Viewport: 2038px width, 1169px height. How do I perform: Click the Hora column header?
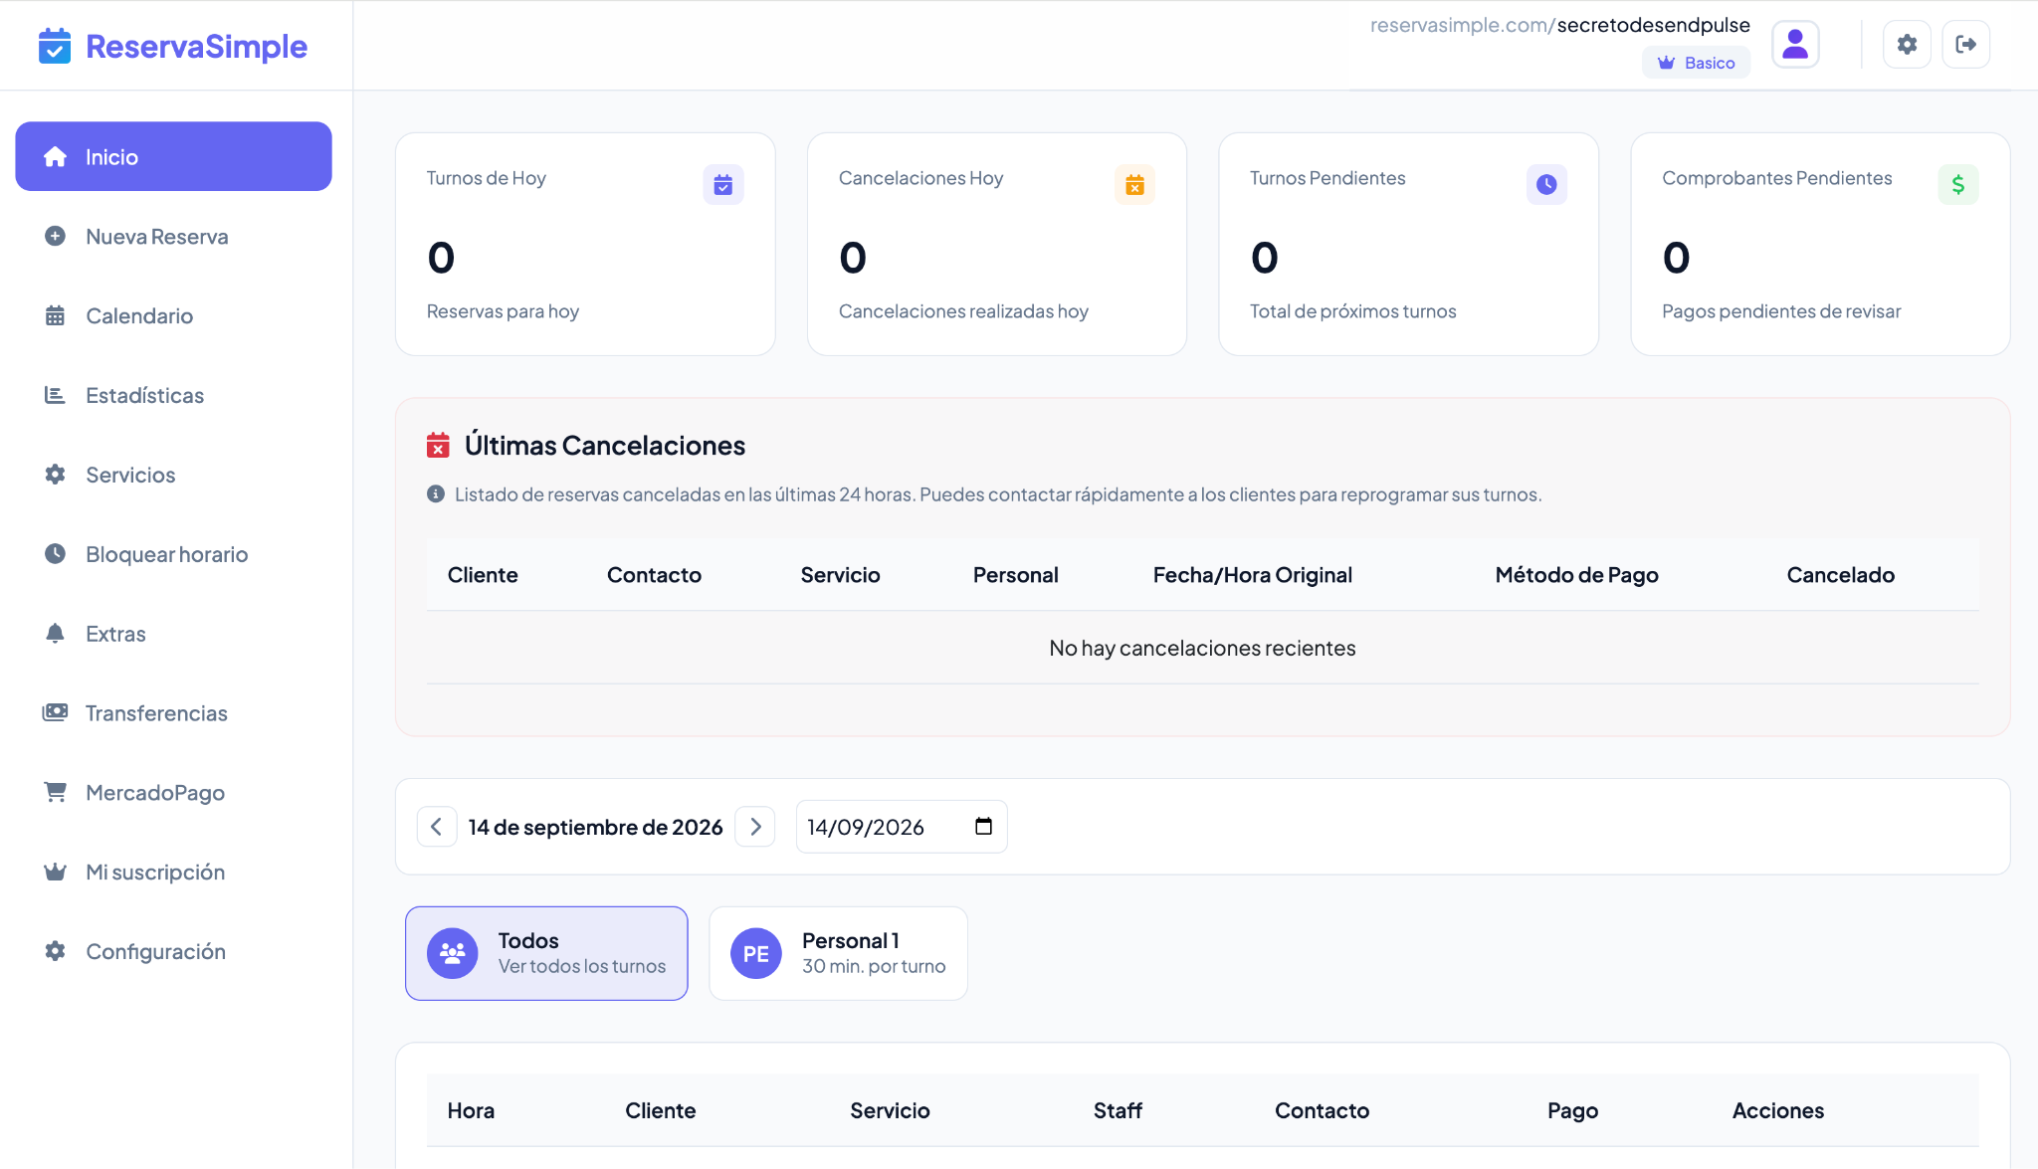[x=471, y=1110]
